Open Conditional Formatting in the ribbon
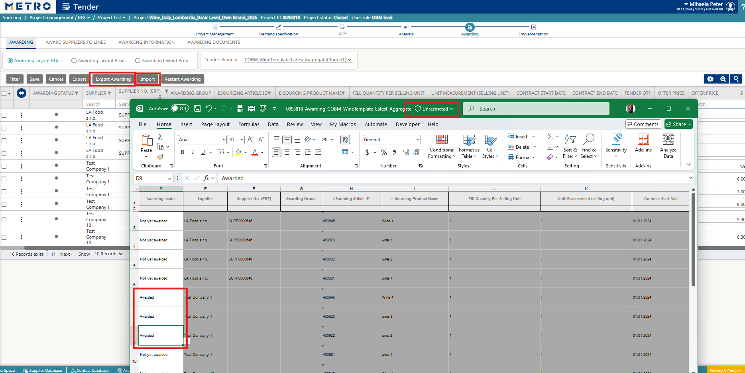Image resolution: width=745 pixels, height=373 pixels. 442,146
